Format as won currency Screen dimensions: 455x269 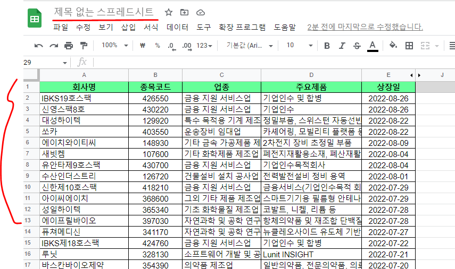143,46
